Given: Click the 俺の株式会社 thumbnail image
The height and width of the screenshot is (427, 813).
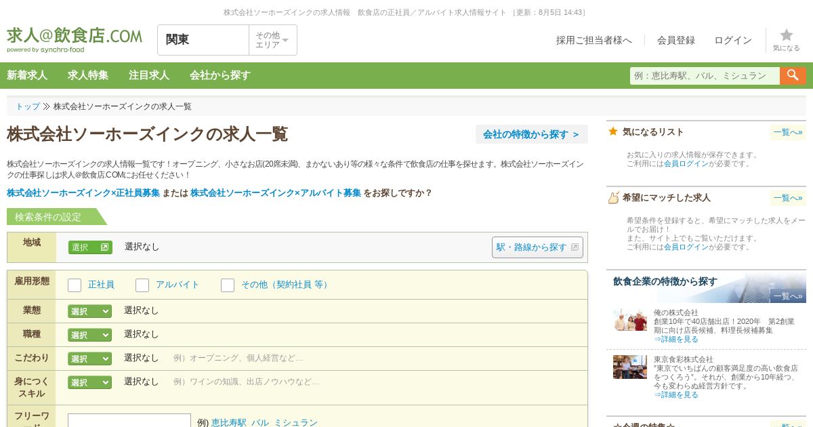Looking at the screenshot, I should tap(630, 320).
